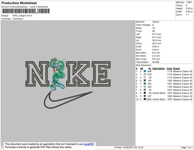Select the Printed timestamp 14/06/2021 00.15.28
The image size is (194, 150).
[x=133, y=147]
